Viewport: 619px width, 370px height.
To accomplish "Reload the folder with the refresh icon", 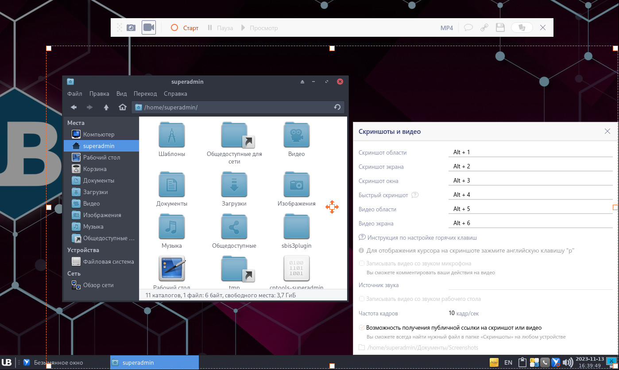I will tap(337, 107).
